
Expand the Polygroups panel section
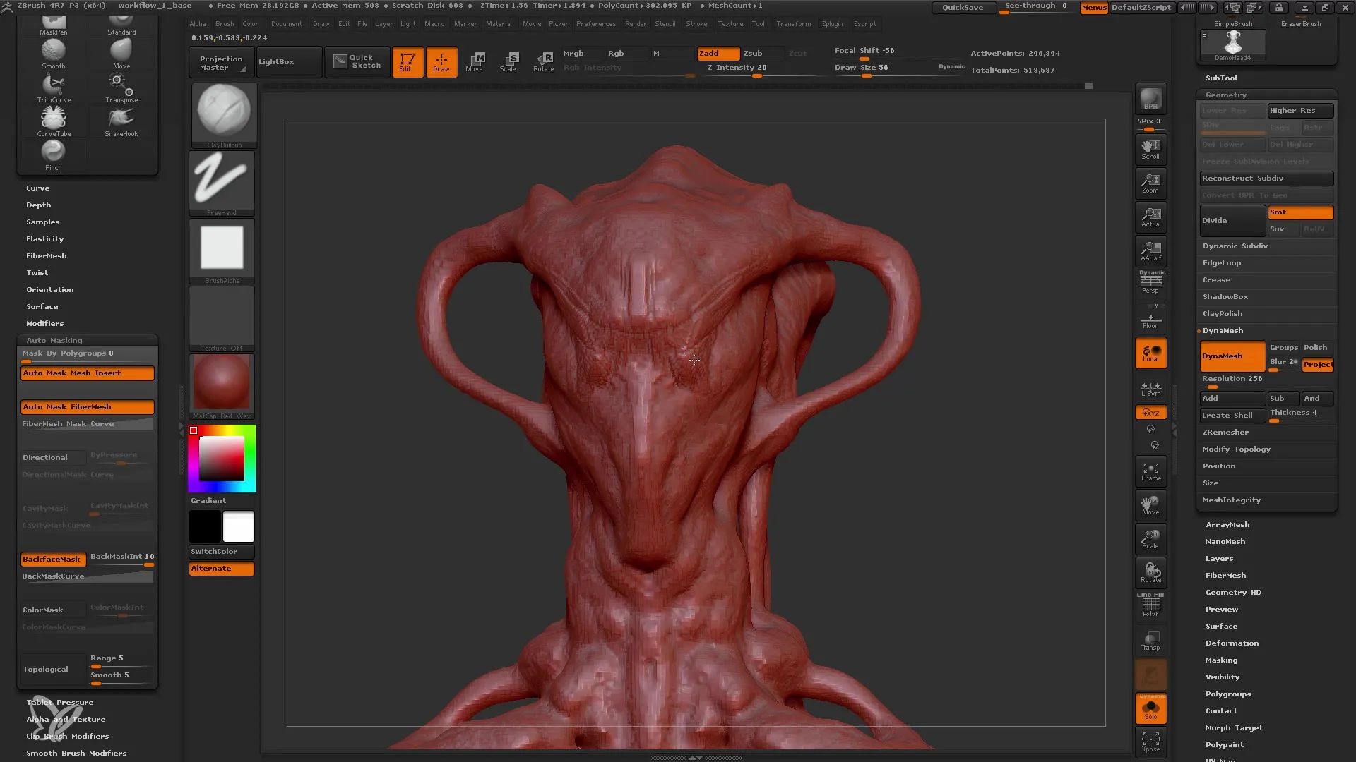coord(1228,693)
